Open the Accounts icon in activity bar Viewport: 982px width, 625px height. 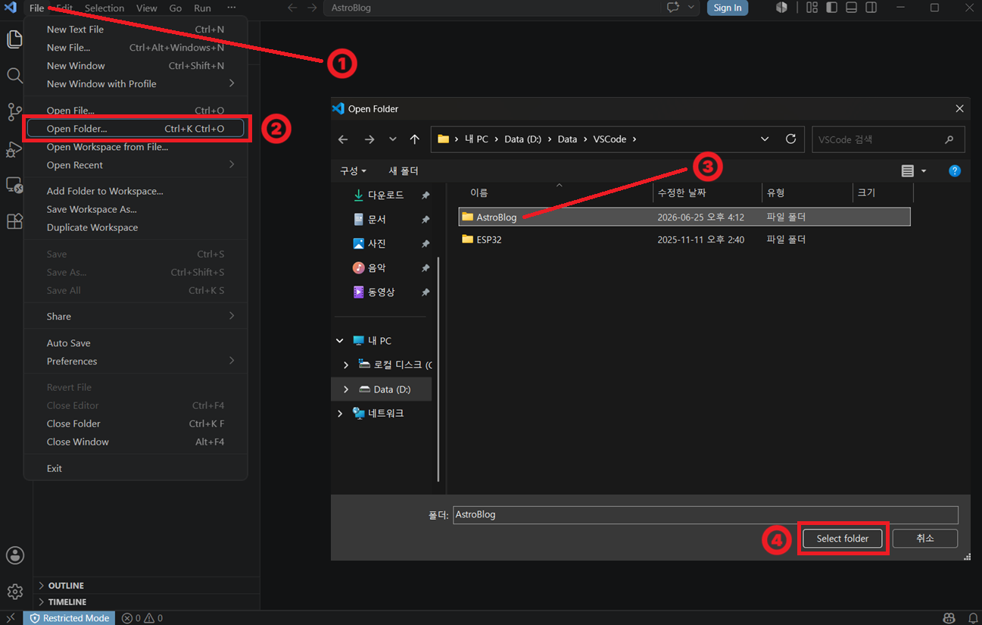pos(15,555)
